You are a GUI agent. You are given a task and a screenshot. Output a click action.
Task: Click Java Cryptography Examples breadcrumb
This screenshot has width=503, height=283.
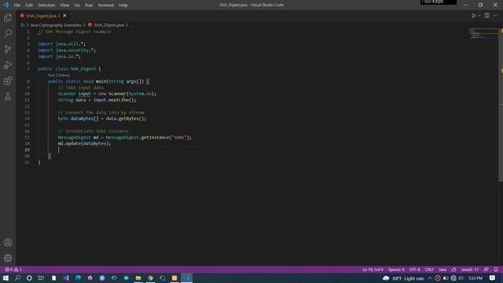point(56,25)
